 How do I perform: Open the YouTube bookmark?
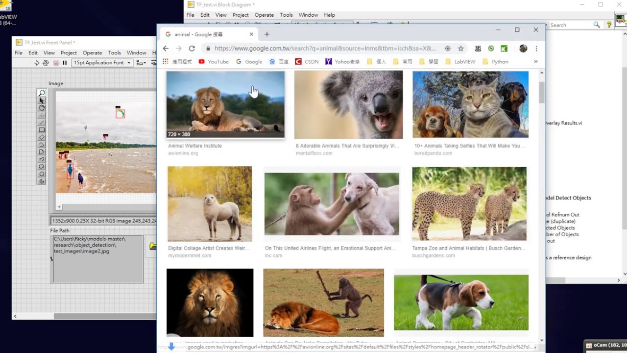214,62
